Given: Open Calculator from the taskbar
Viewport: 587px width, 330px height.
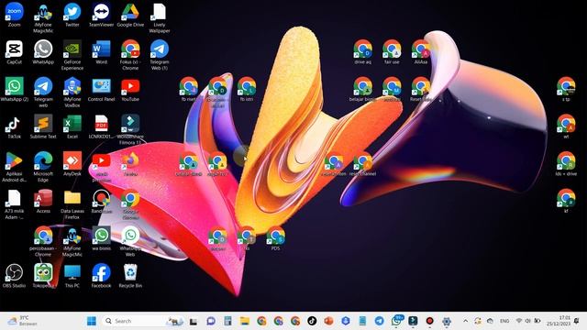Looking at the screenshot, I should tap(227, 321).
